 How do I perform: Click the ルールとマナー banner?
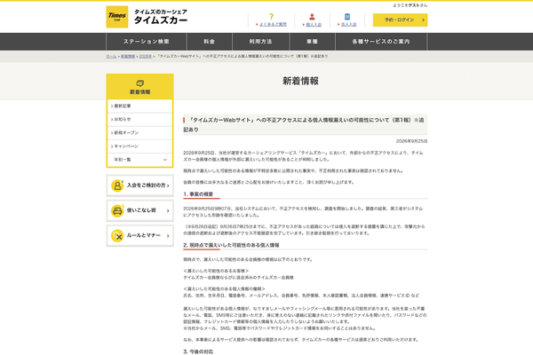[x=139, y=235]
